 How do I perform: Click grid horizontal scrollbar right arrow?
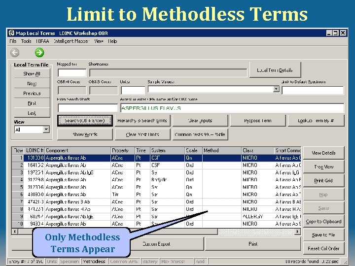pyautogui.click(x=297, y=232)
